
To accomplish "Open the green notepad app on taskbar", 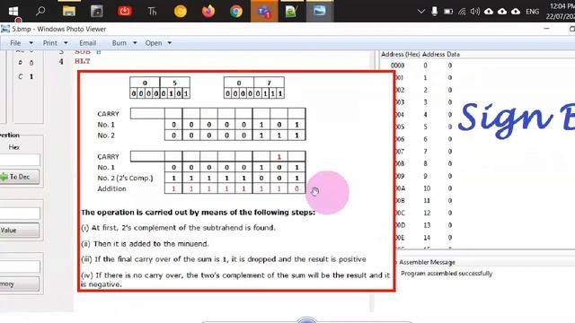I will click(x=291, y=12).
